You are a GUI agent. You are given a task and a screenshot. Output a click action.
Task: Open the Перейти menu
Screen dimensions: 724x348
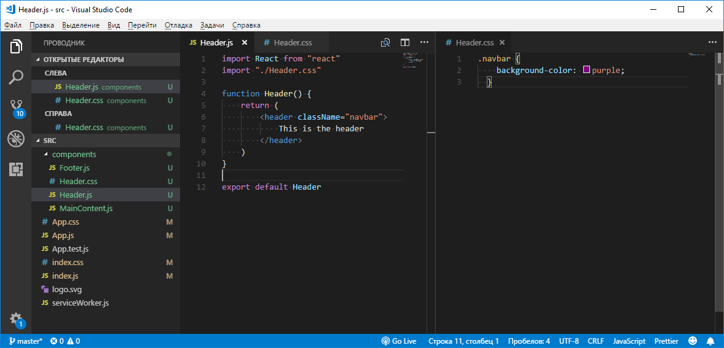click(142, 25)
